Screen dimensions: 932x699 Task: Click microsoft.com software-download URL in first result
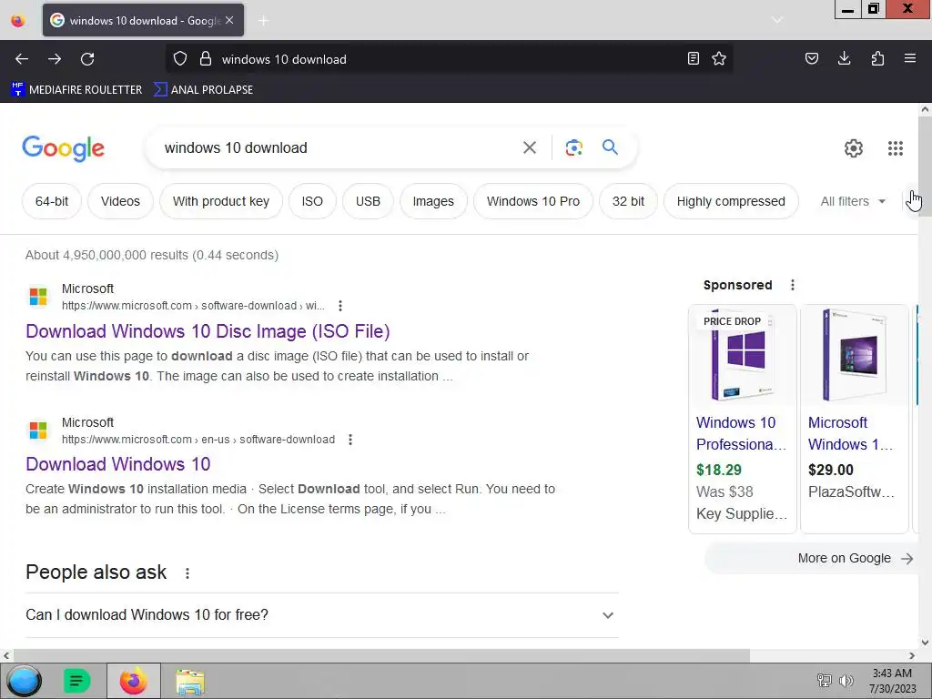pyautogui.click(x=193, y=306)
